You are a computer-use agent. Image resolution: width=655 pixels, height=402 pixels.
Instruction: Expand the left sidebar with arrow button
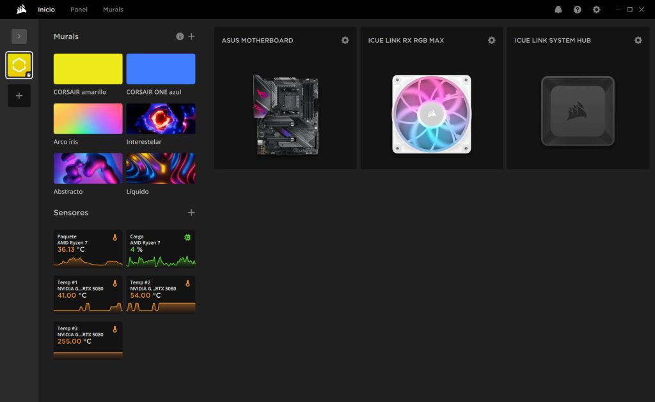click(19, 36)
